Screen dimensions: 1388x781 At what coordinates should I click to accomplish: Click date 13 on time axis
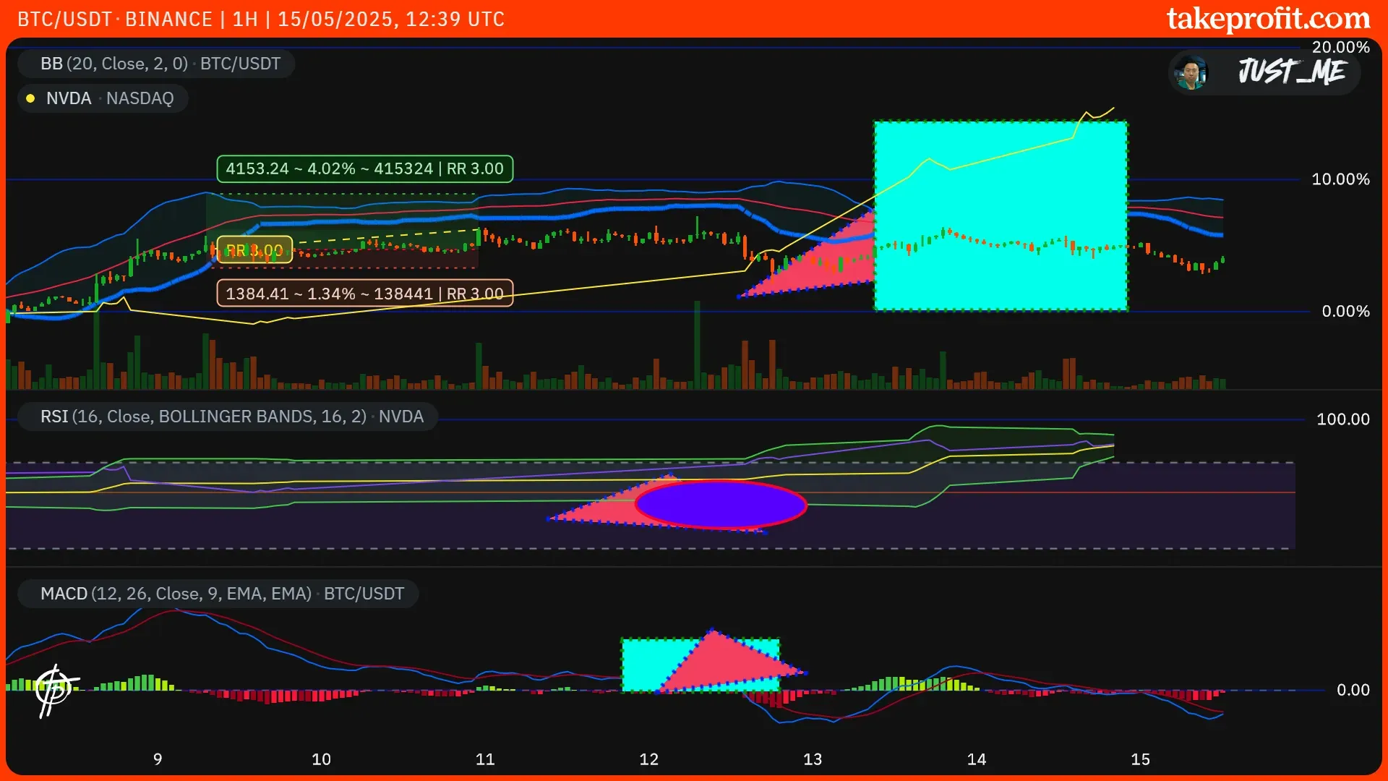tap(813, 759)
